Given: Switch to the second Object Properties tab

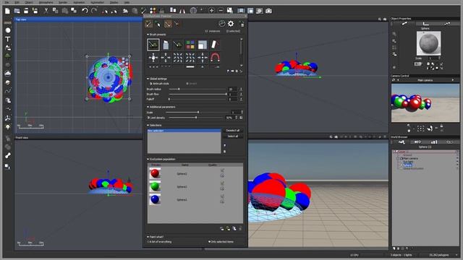Looking at the screenshot, I should click(425, 24).
